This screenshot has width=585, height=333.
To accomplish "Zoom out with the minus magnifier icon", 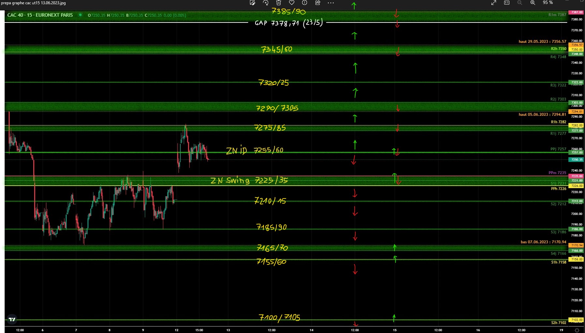I will pos(520,3).
